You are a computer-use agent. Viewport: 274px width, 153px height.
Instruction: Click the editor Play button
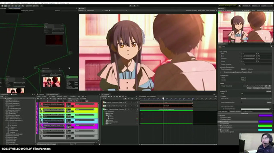pos(131,6)
